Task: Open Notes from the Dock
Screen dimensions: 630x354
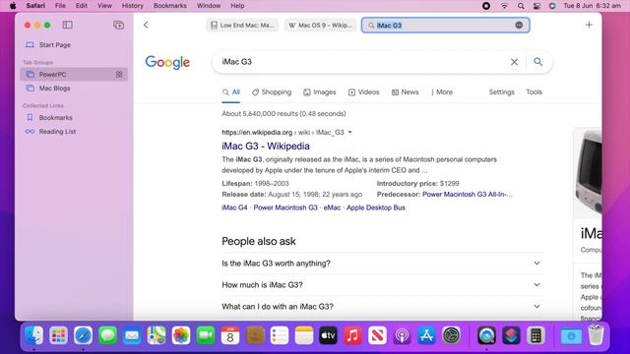Action: [304, 335]
